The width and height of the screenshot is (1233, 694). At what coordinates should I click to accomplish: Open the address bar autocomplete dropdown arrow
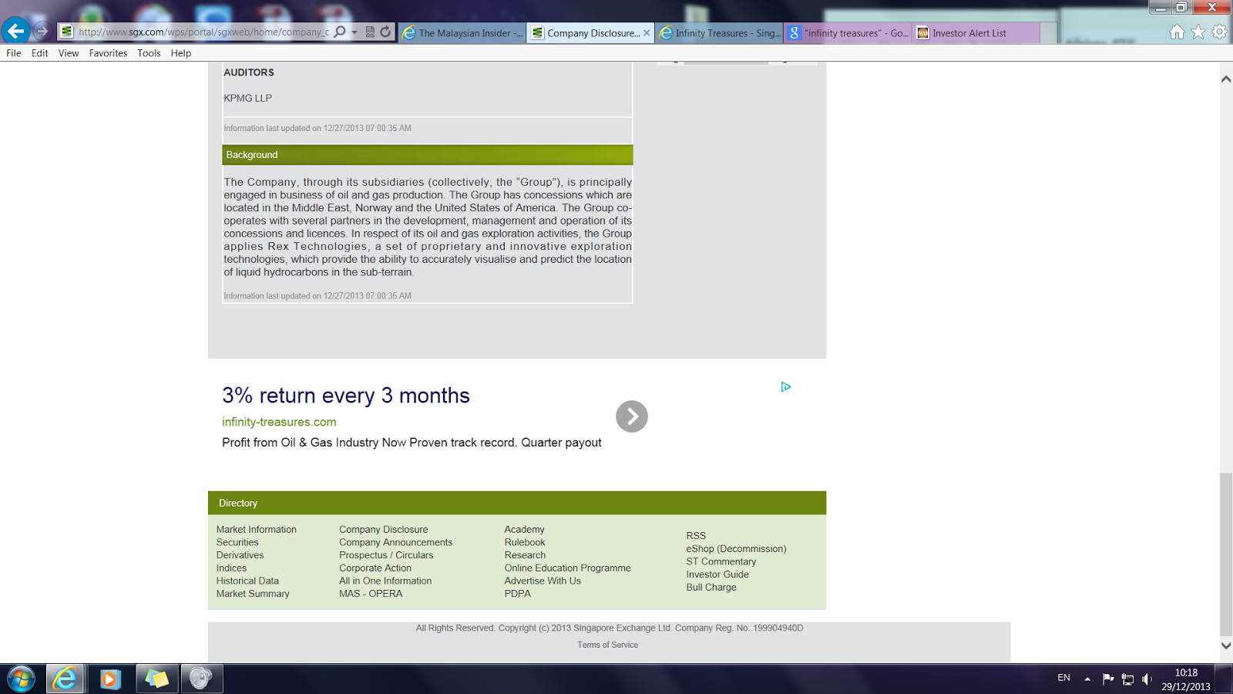pyautogui.click(x=354, y=32)
